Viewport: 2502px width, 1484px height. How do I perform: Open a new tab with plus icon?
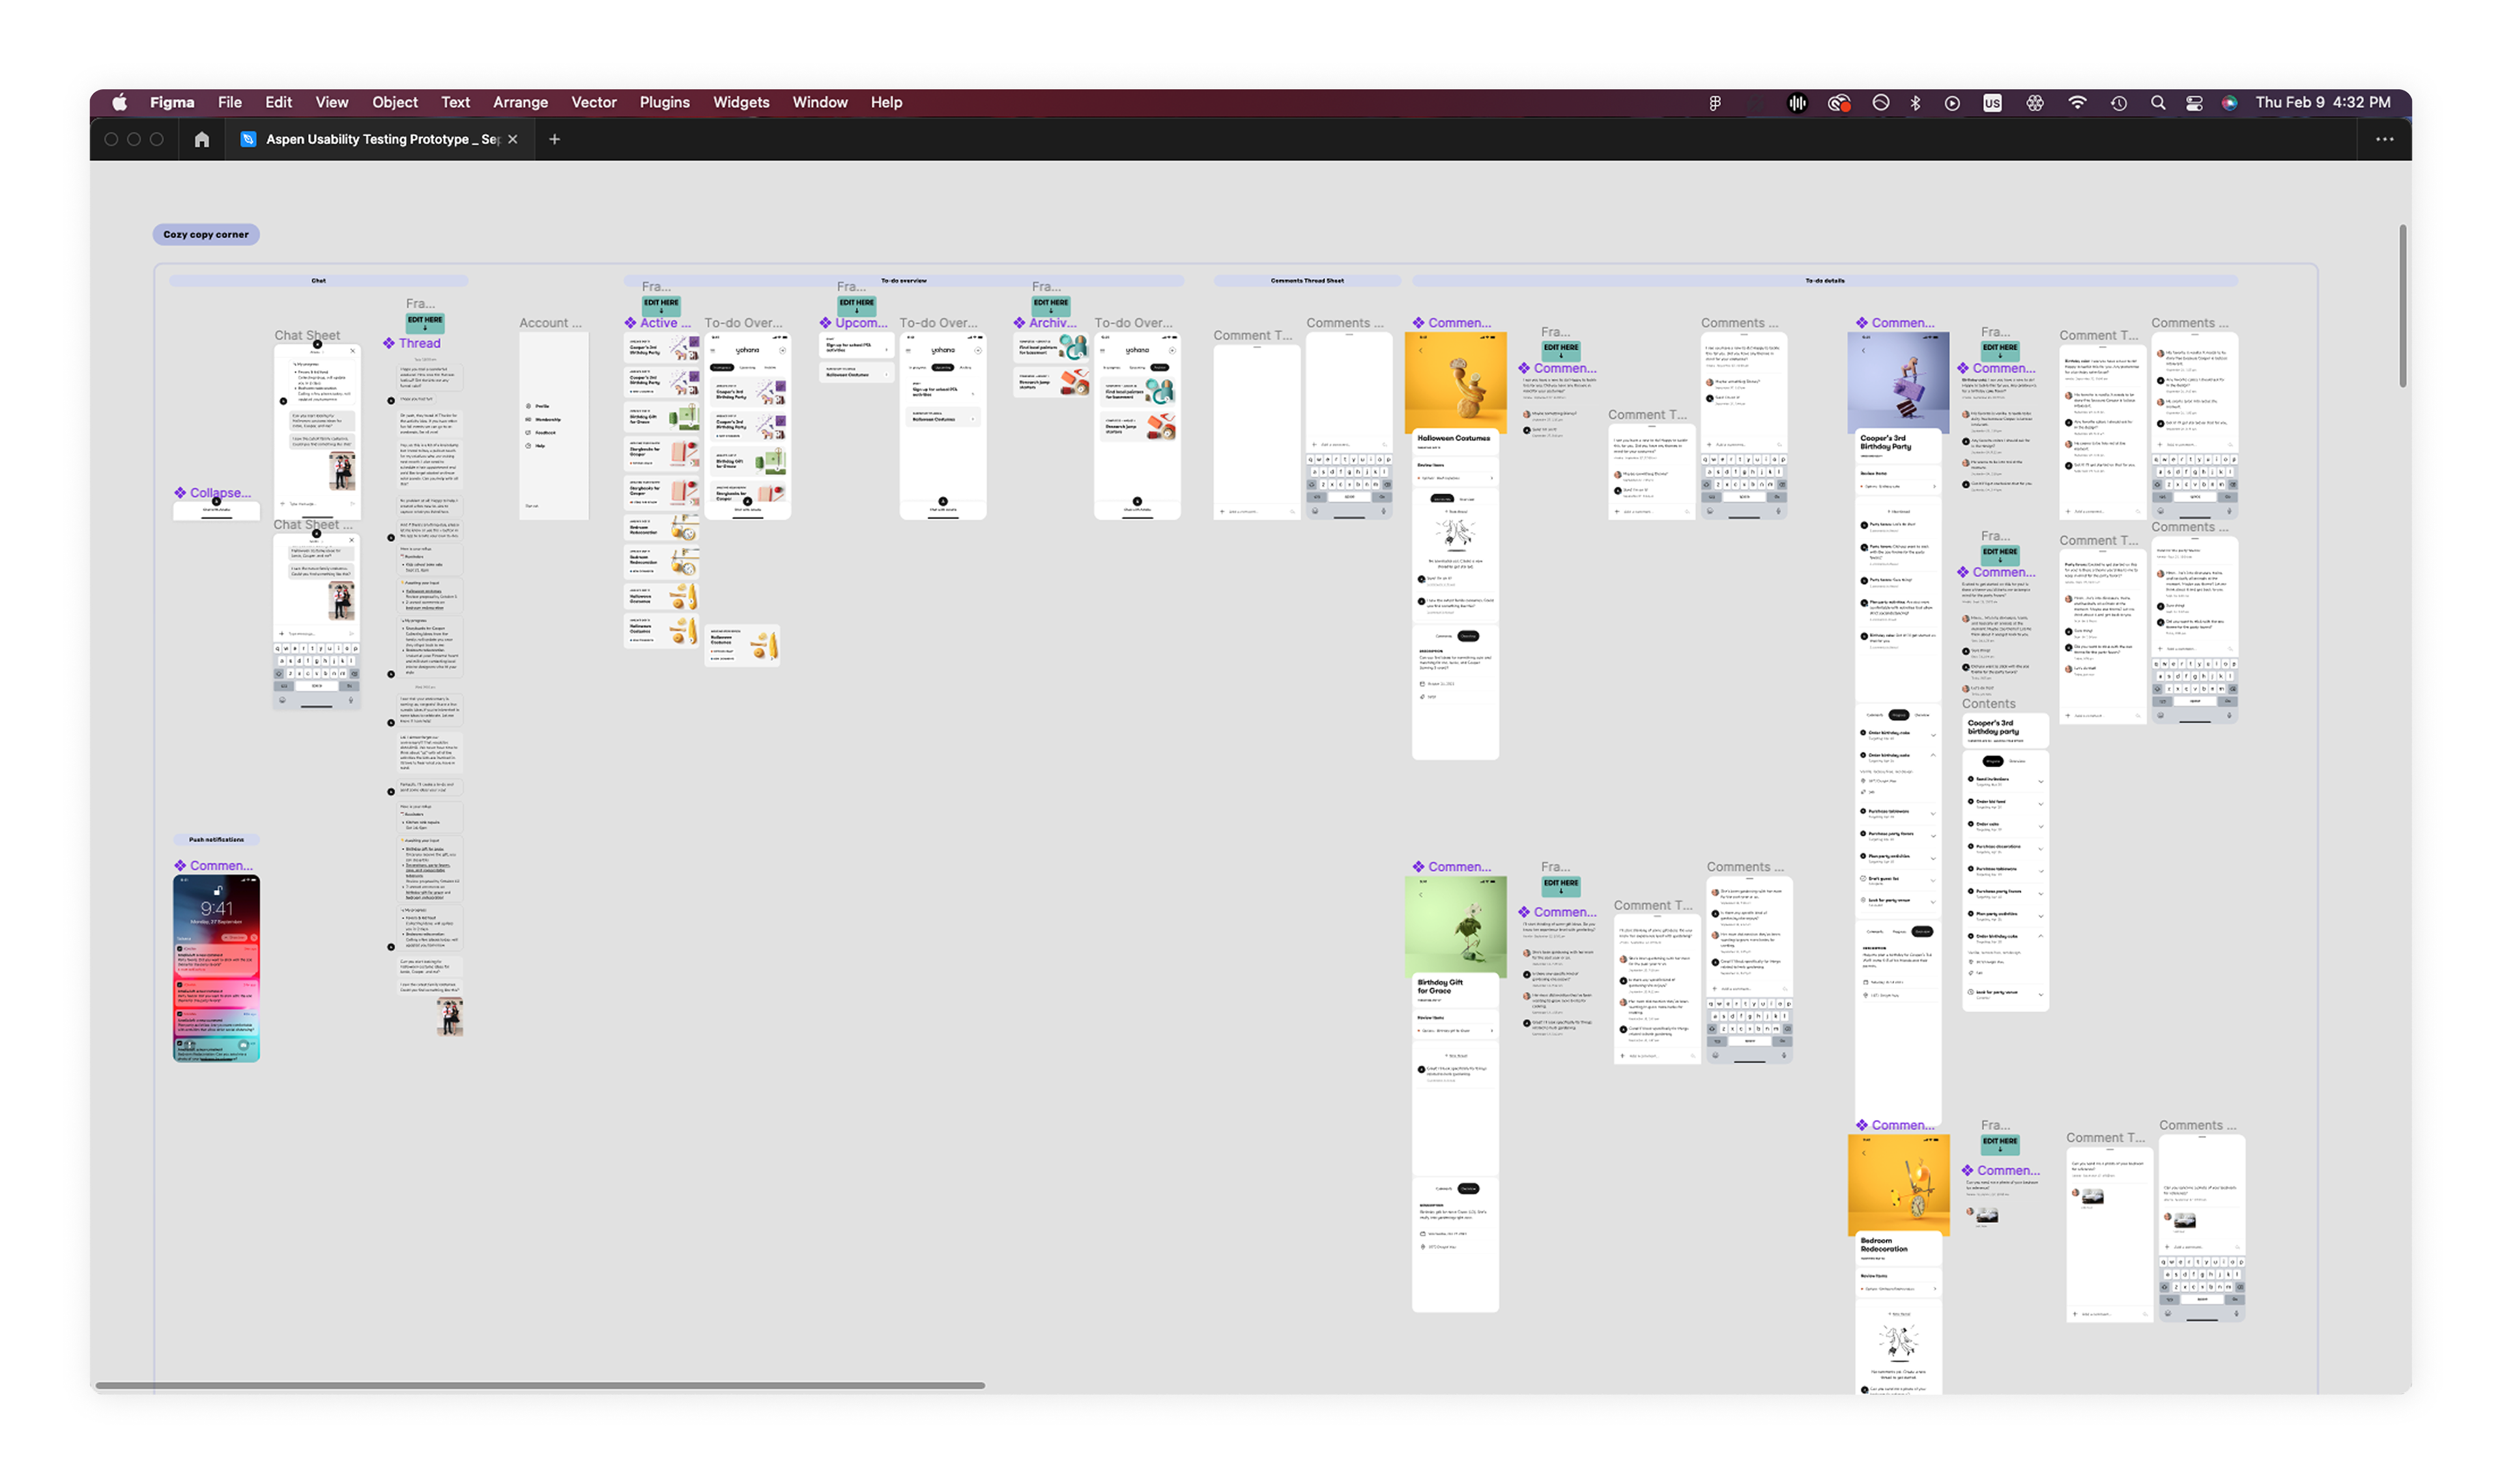tap(554, 139)
